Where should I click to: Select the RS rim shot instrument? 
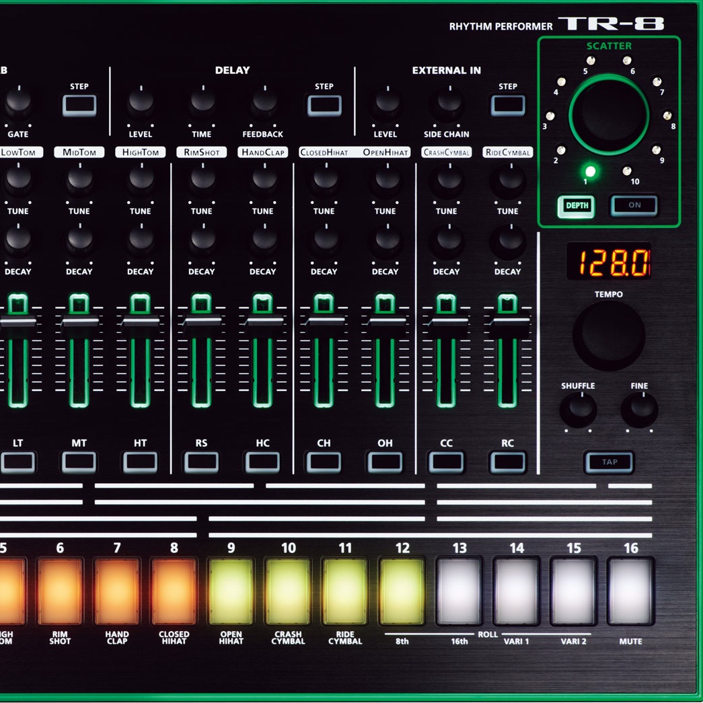201,461
